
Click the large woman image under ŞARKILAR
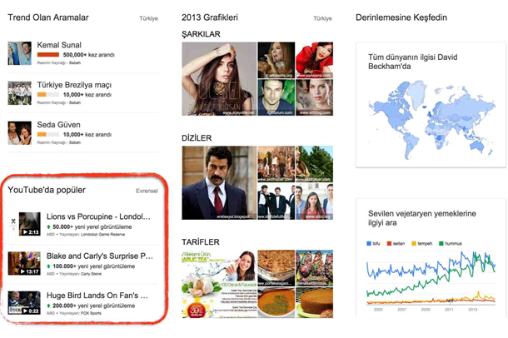[218, 79]
